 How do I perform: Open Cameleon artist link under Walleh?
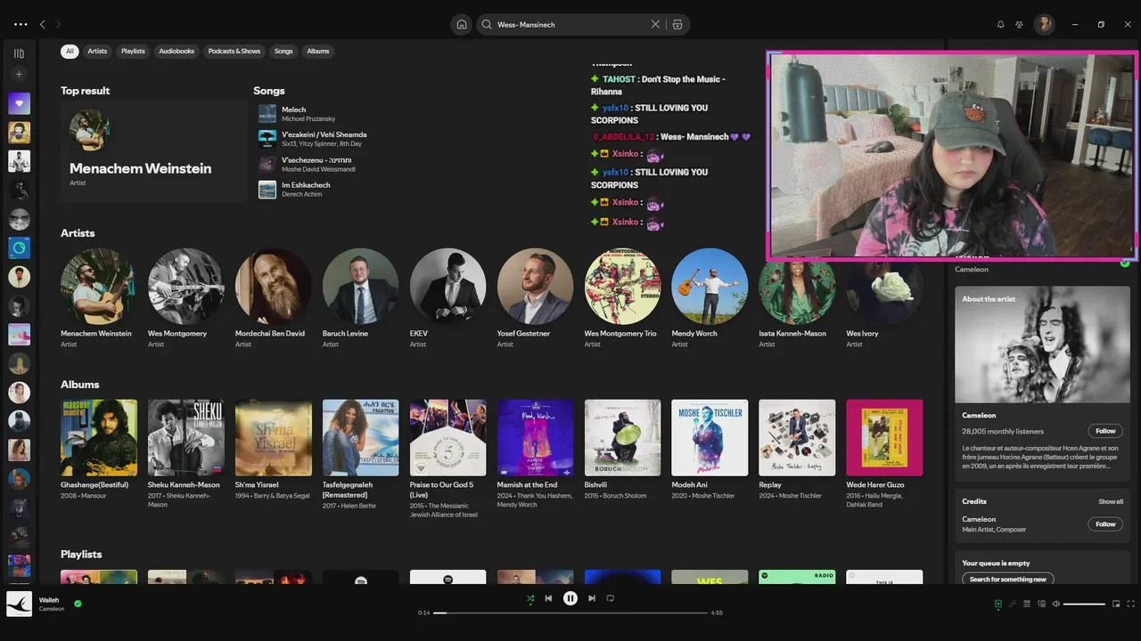click(52, 609)
